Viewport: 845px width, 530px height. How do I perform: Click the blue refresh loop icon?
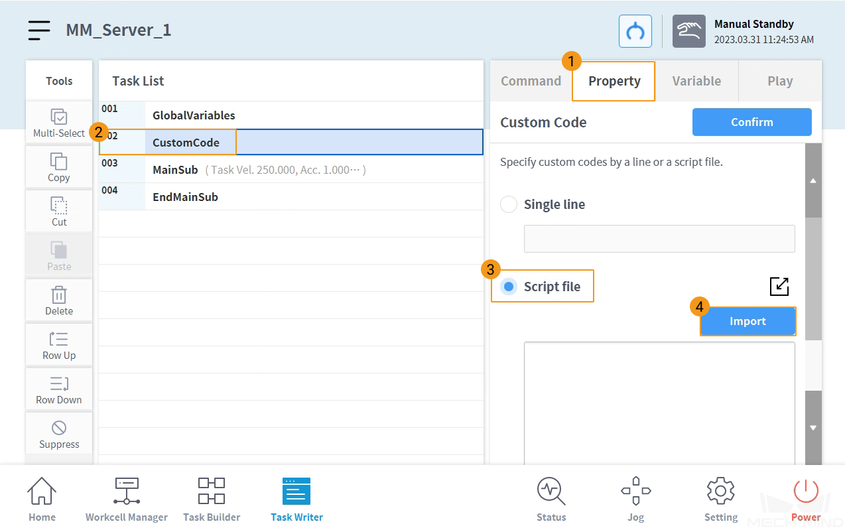pyautogui.click(x=635, y=31)
